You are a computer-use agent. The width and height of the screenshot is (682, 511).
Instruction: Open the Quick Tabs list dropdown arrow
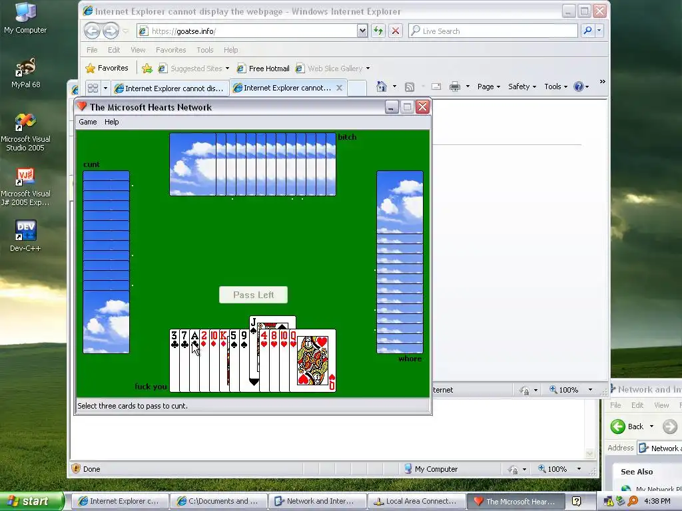point(105,88)
